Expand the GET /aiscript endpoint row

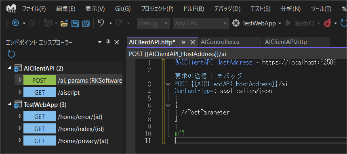20,92
